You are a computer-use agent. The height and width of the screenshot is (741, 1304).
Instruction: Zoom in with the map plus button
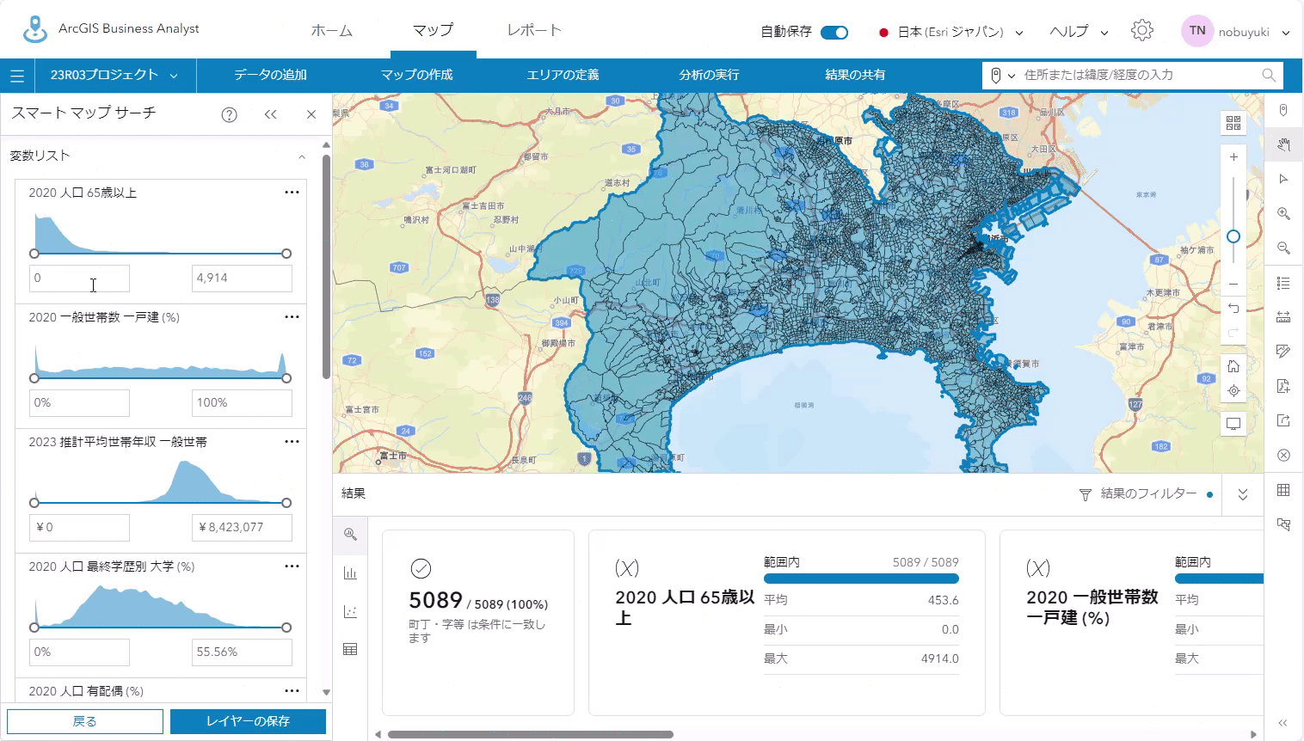[x=1233, y=157]
